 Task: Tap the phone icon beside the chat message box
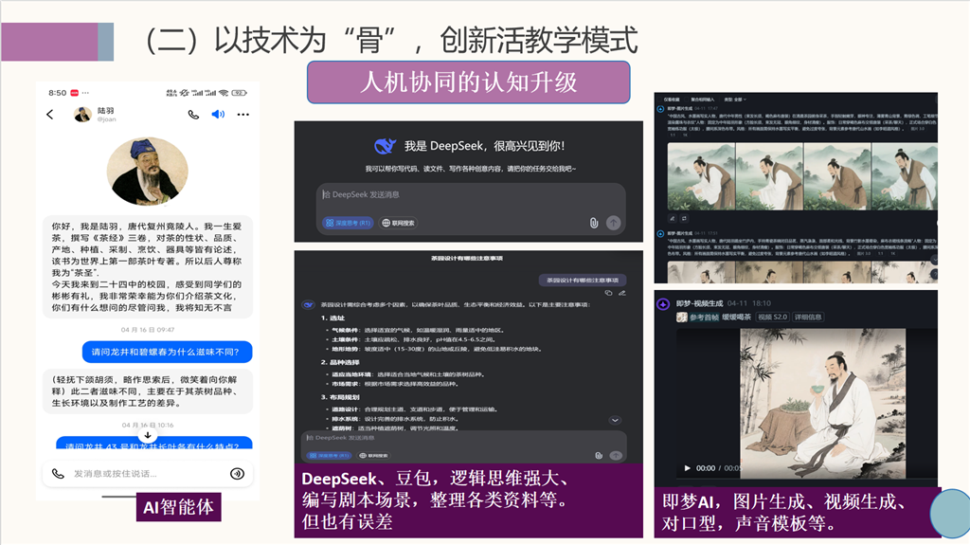click(58, 474)
